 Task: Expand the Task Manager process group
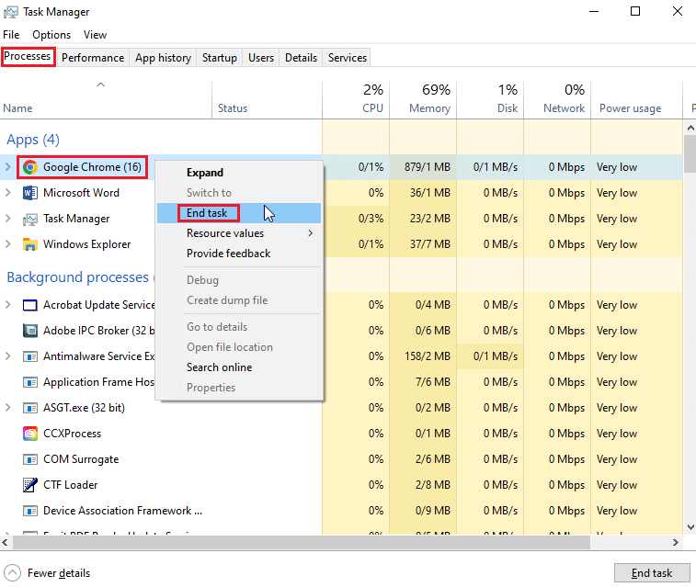tap(8, 219)
